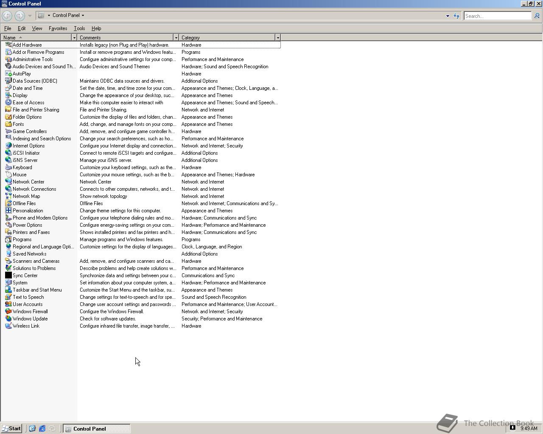Open the Fonts icon
This screenshot has width=543, height=434.
pyautogui.click(x=8, y=124)
